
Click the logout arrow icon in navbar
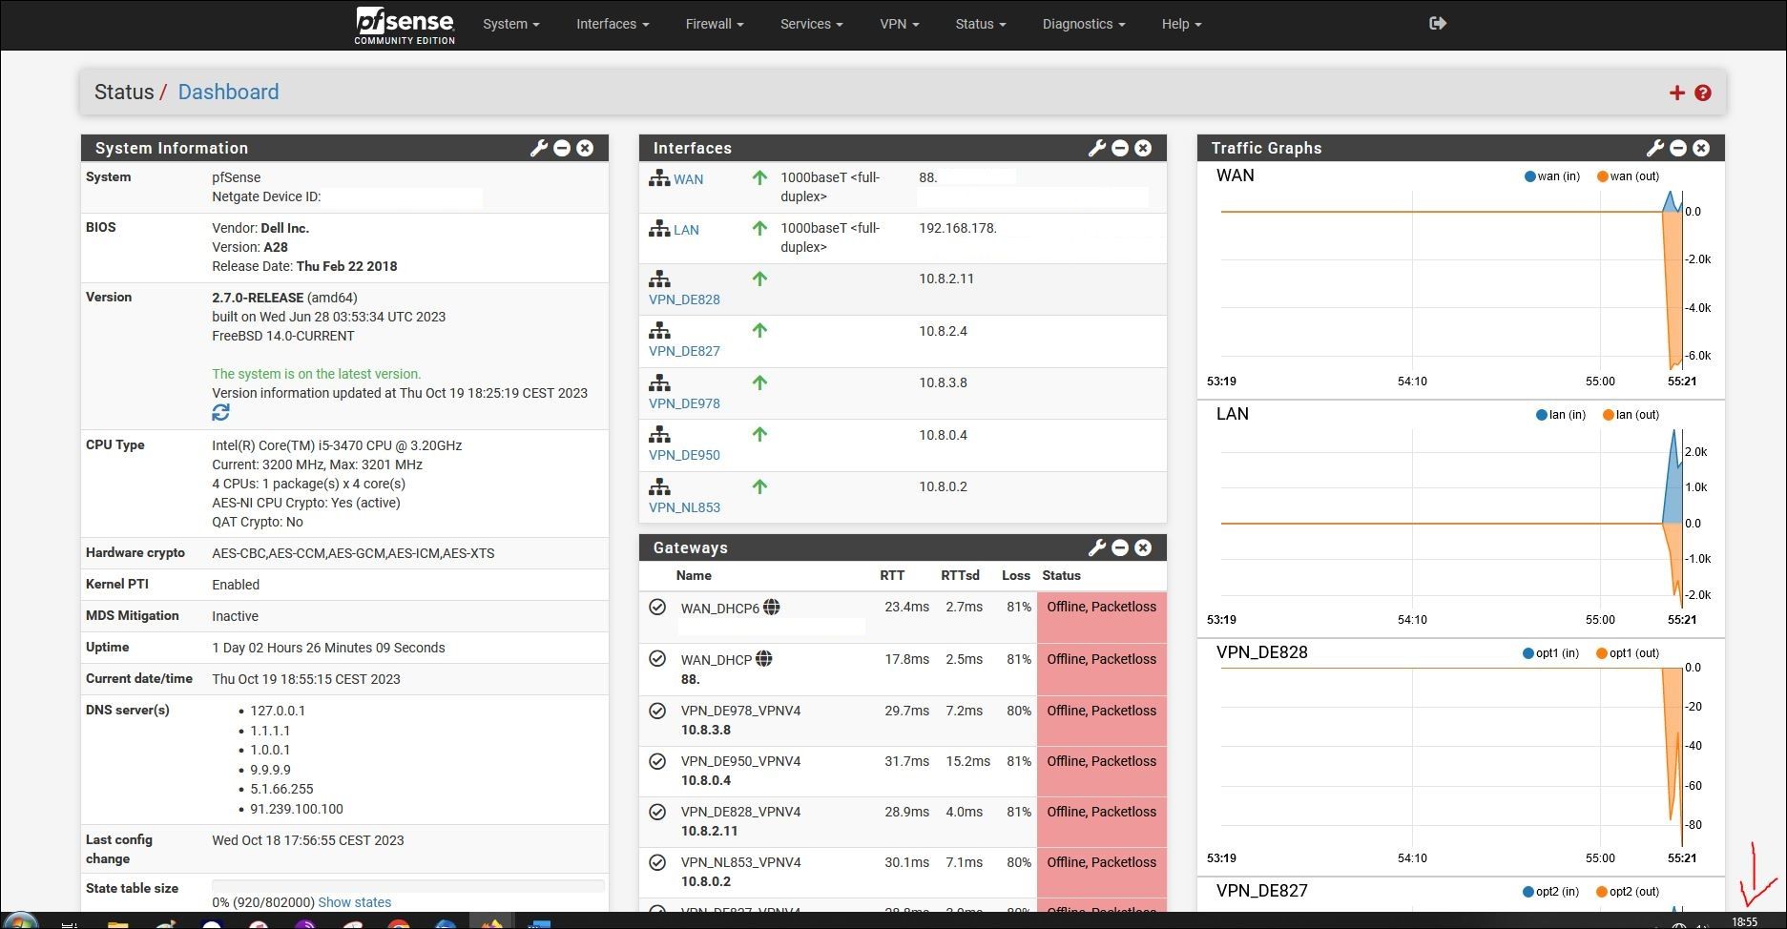point(1438,23)
